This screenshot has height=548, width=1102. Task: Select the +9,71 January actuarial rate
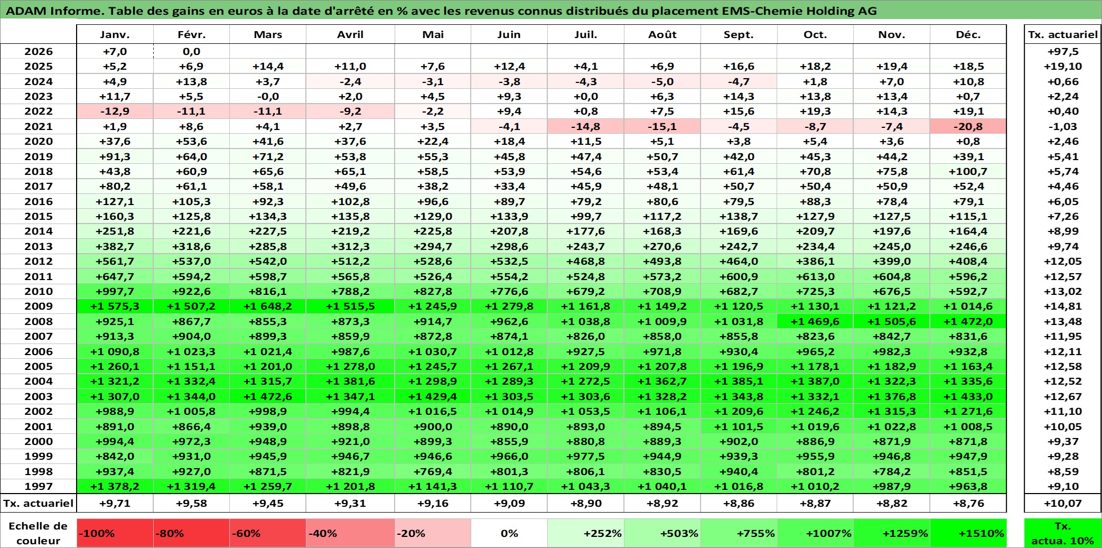pos(115,503)
